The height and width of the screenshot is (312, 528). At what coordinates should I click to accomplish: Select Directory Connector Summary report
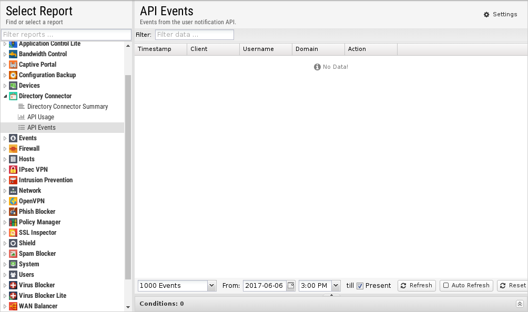pos(67,107)
